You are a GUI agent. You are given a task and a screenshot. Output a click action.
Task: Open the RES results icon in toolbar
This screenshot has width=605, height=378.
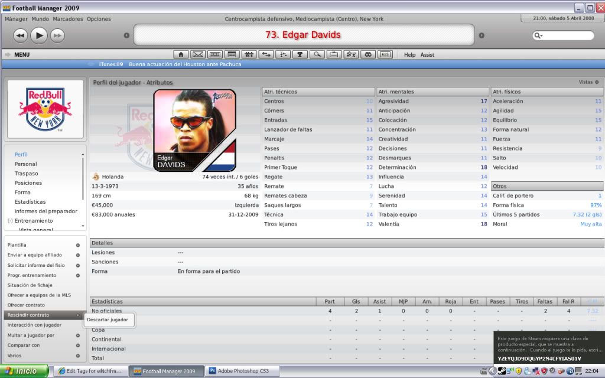pos(385,54)
